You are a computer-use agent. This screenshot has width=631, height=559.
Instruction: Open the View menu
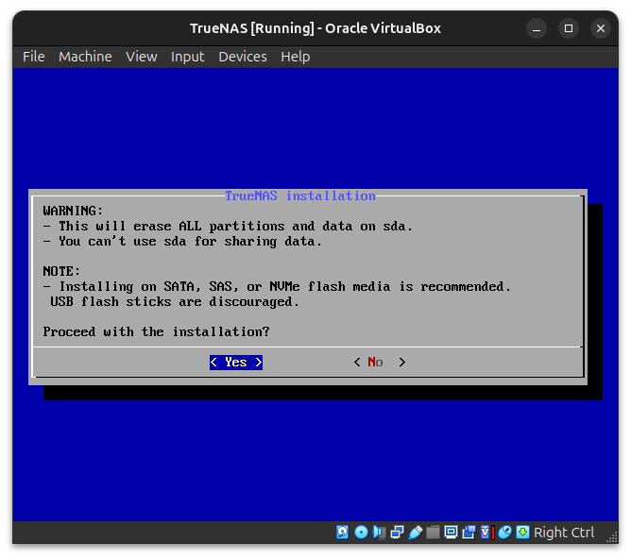tap(142, 57)
